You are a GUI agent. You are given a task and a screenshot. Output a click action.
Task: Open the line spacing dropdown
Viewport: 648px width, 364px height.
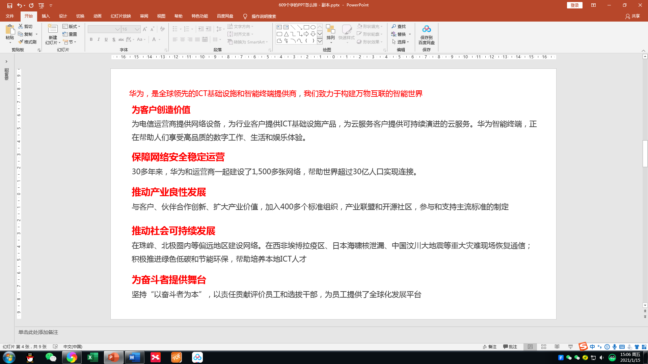[x=221, y=29]
